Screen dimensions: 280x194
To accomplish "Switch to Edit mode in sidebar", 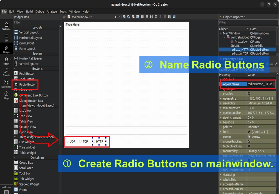I will [7, 38].
